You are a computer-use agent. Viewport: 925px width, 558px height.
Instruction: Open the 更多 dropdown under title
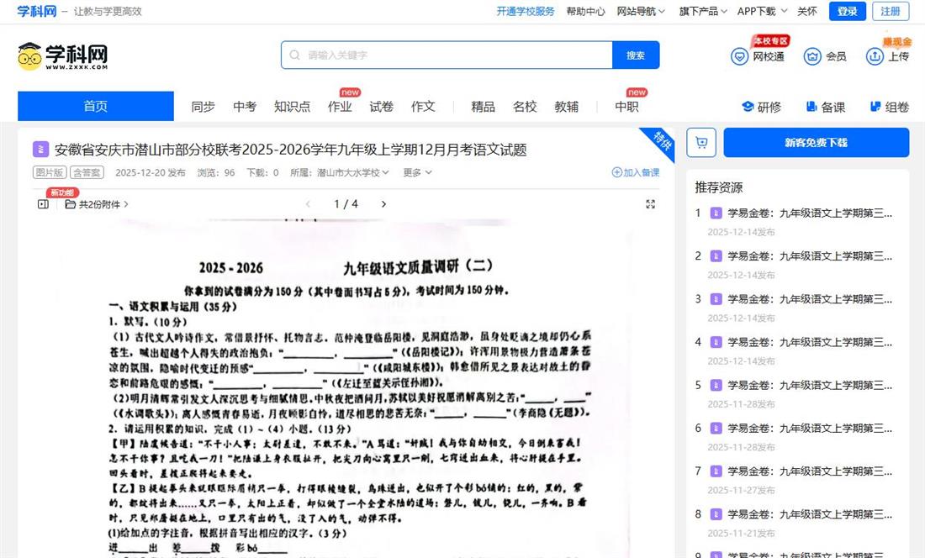(417, 172)
